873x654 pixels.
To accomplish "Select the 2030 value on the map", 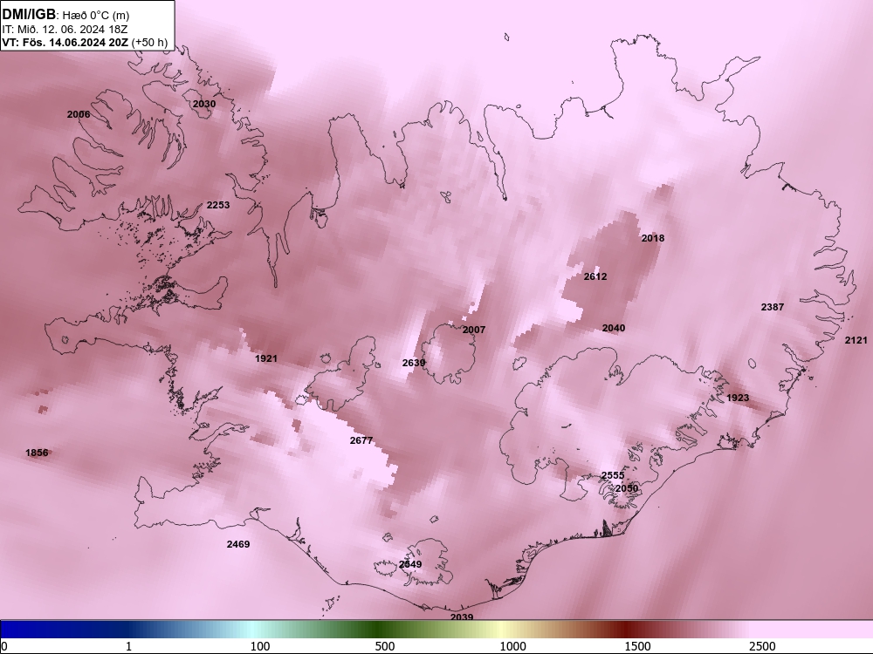I will (204, 104).
